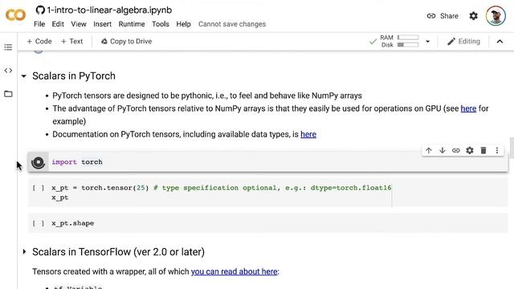Open the table of contents sidebar
The width and height of the screenshot is (514, 289).
pos(8,47)
